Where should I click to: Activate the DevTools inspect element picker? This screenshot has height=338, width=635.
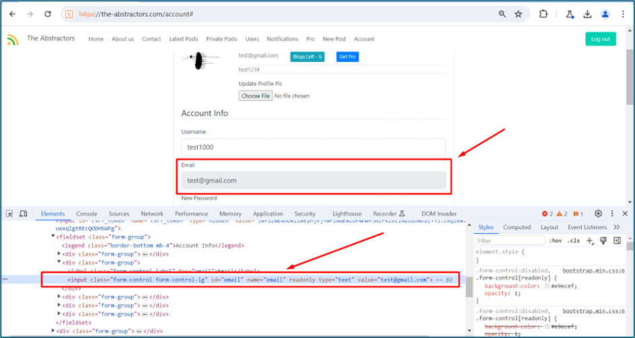[x=9, y=214]
